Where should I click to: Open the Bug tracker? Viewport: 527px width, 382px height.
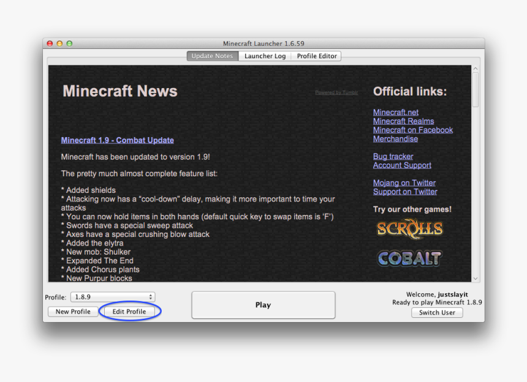pyautogui.click(x=392, y=156)
